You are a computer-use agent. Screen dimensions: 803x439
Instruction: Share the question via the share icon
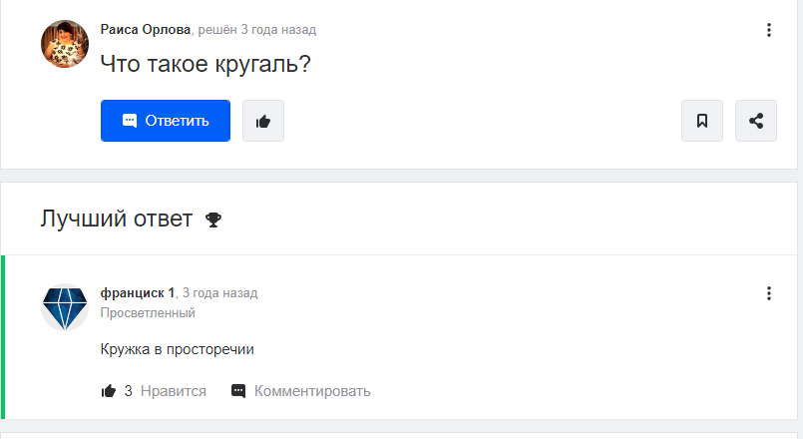click(x=756, y=121)
